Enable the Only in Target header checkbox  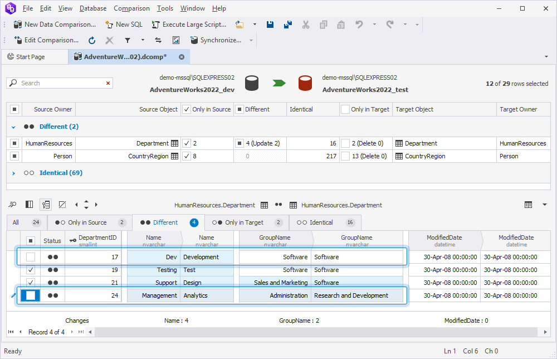pos(345,109)
